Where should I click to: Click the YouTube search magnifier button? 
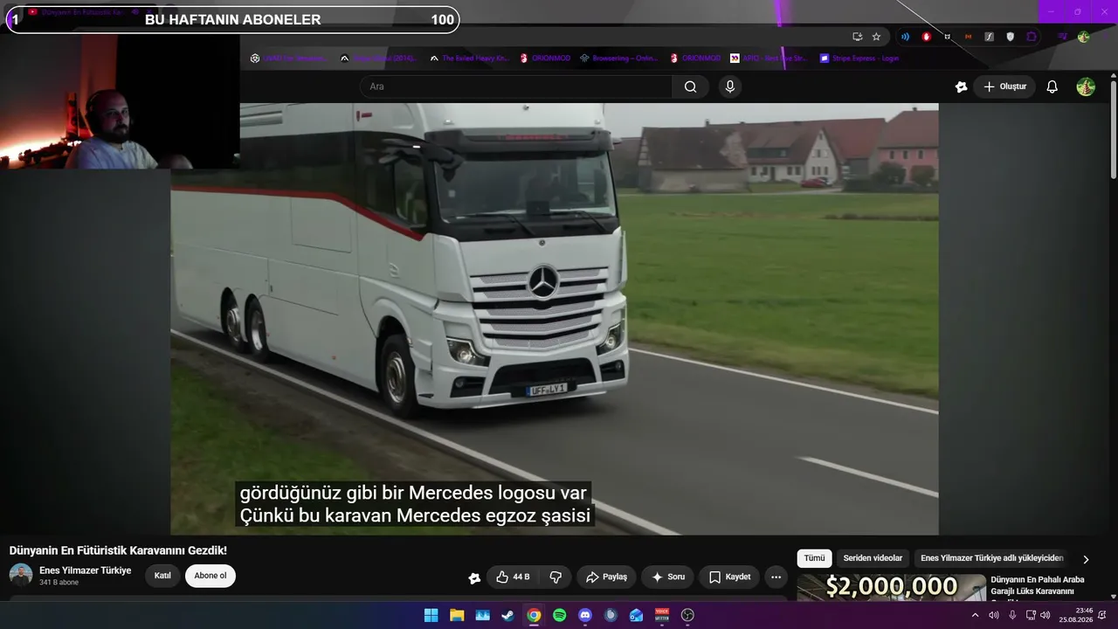pyautogui.click(x=690, y=86)
